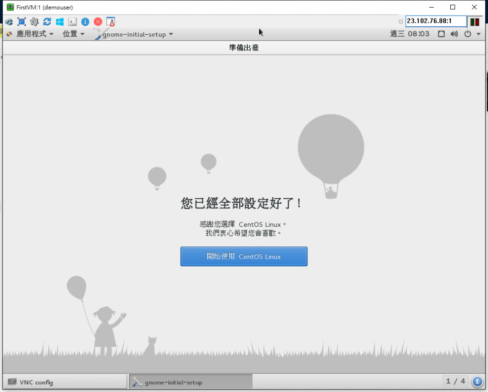Image resolution: width=488 pixels, height=392 pixels.
Task: Click the blue notification badge 1
Action: tap(477, 382)
